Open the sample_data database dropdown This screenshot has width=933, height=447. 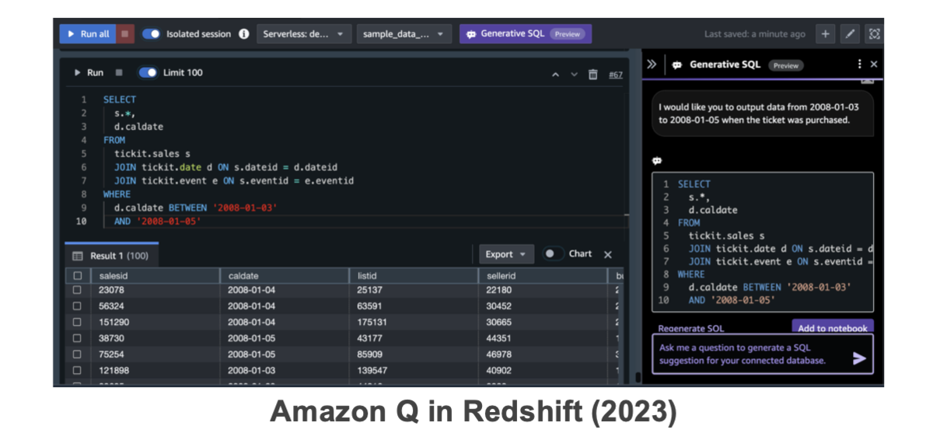tap(404, 34)
